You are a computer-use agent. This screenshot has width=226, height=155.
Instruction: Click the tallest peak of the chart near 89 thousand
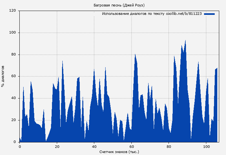click(x=185, y=41)
